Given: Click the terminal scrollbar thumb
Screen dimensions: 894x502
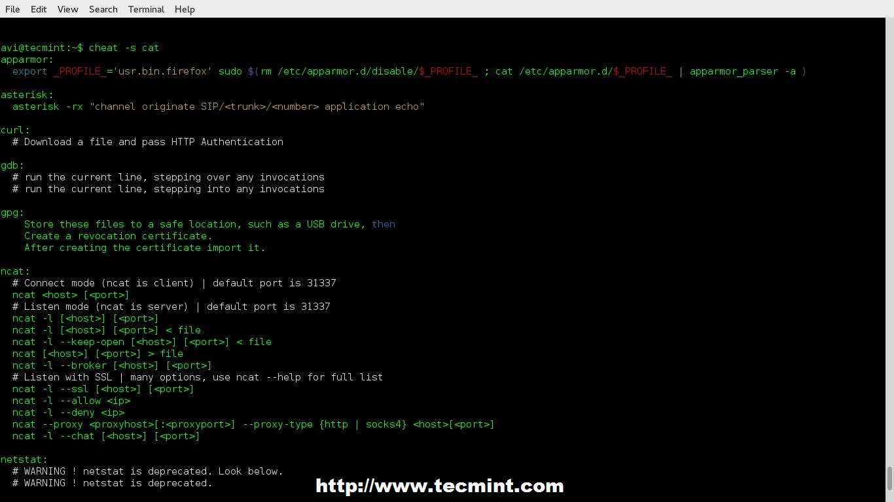Looking at the screenshot, I should [x=889, y=478].
